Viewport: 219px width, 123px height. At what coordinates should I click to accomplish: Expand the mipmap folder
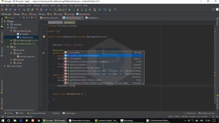coord(11,60)
